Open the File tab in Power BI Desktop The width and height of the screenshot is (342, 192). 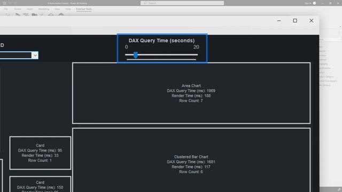click(6, 9)
